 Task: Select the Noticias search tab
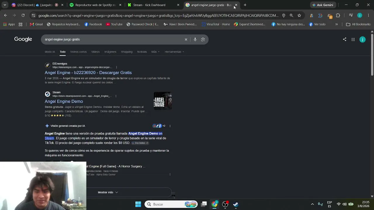click(x=142, y=52)
